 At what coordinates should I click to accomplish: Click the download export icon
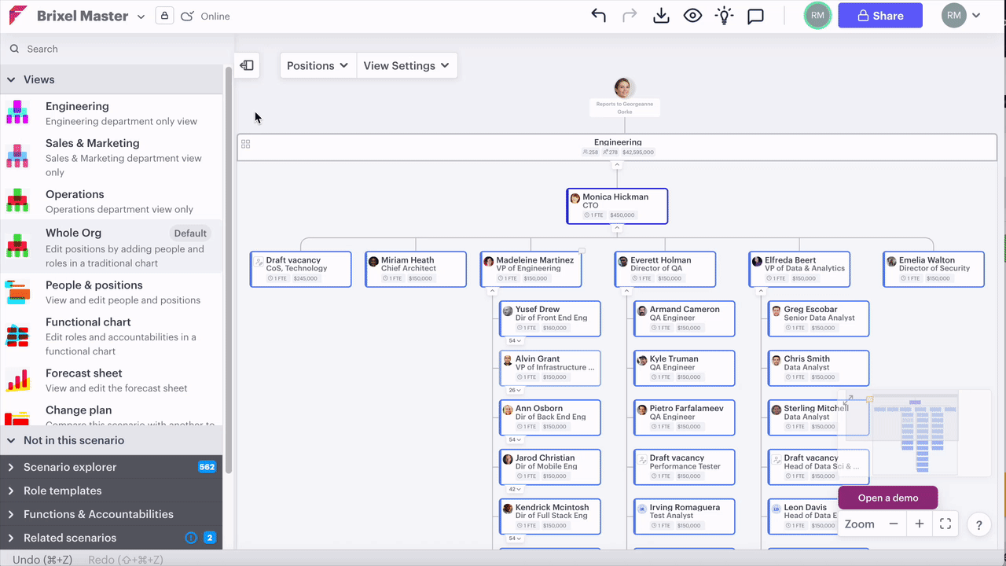[661, 15]
